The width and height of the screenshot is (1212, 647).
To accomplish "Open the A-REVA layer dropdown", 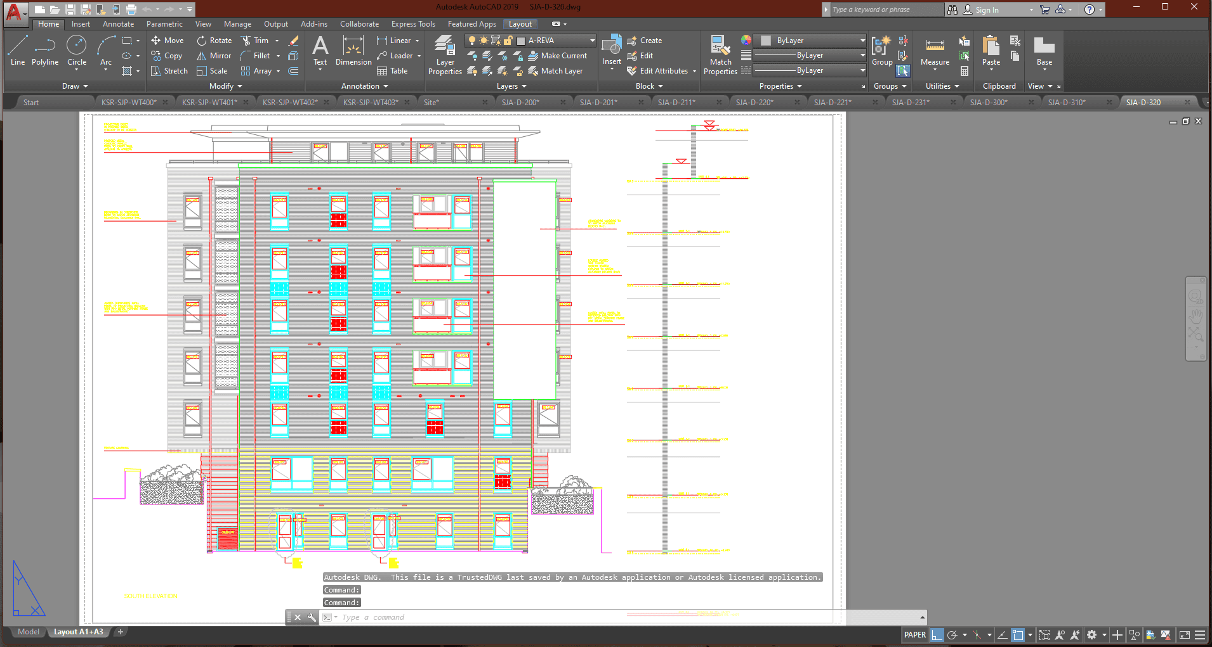I will coord(592,41).
